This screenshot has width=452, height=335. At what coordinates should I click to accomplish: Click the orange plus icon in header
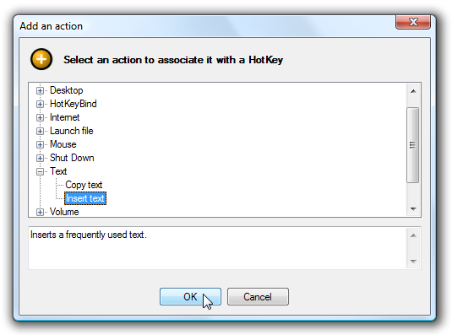[41, 59]
